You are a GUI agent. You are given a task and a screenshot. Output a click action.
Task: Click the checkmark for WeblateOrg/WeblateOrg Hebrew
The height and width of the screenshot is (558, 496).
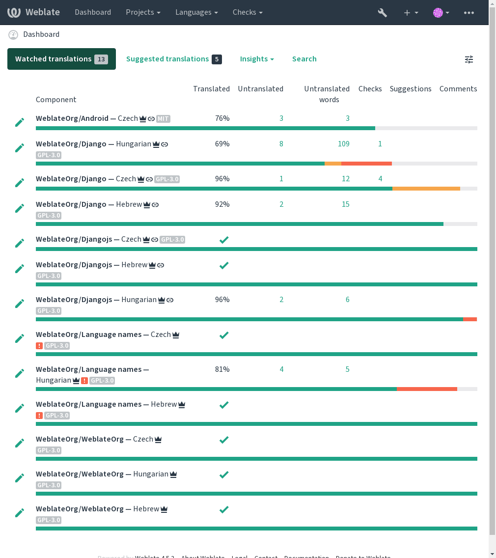click(x=224, y=509)
